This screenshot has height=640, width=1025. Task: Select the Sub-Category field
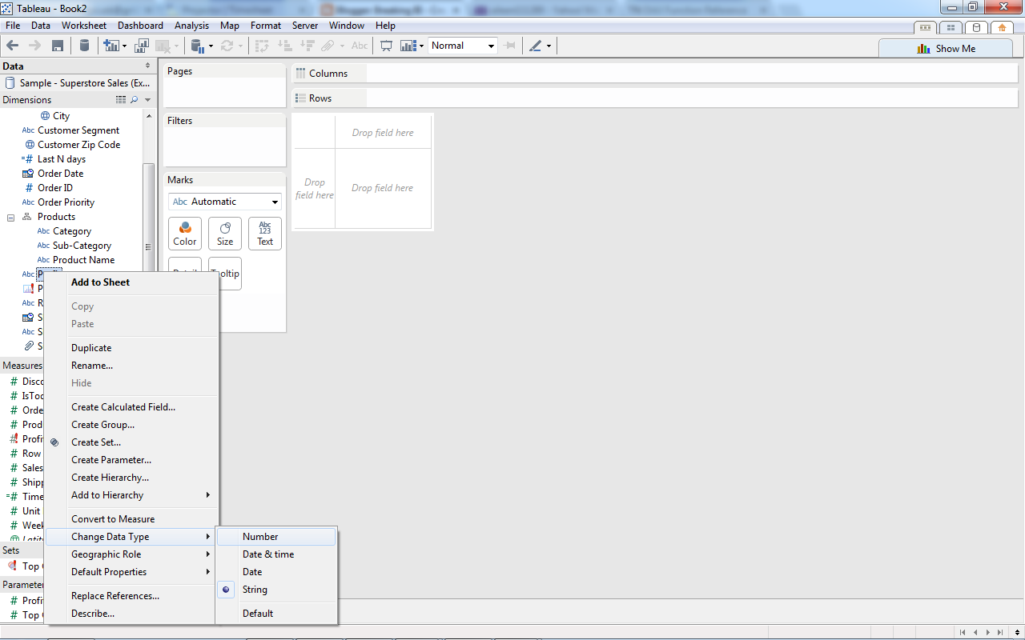point(82,246)
